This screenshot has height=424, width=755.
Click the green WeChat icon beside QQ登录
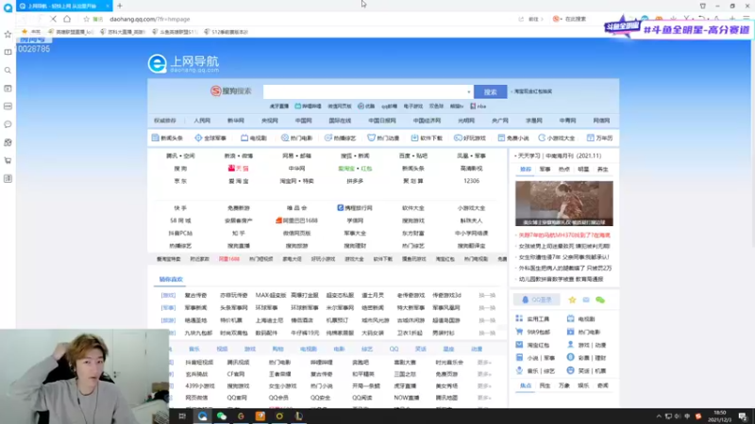[x=600, y=300]
